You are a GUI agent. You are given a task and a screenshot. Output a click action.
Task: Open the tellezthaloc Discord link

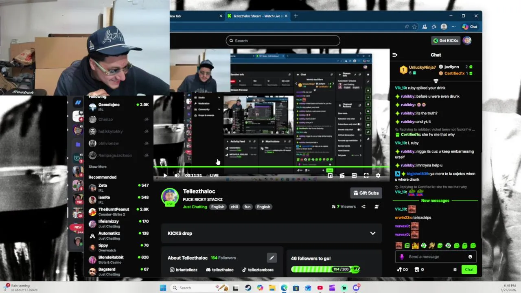point(220,270)
